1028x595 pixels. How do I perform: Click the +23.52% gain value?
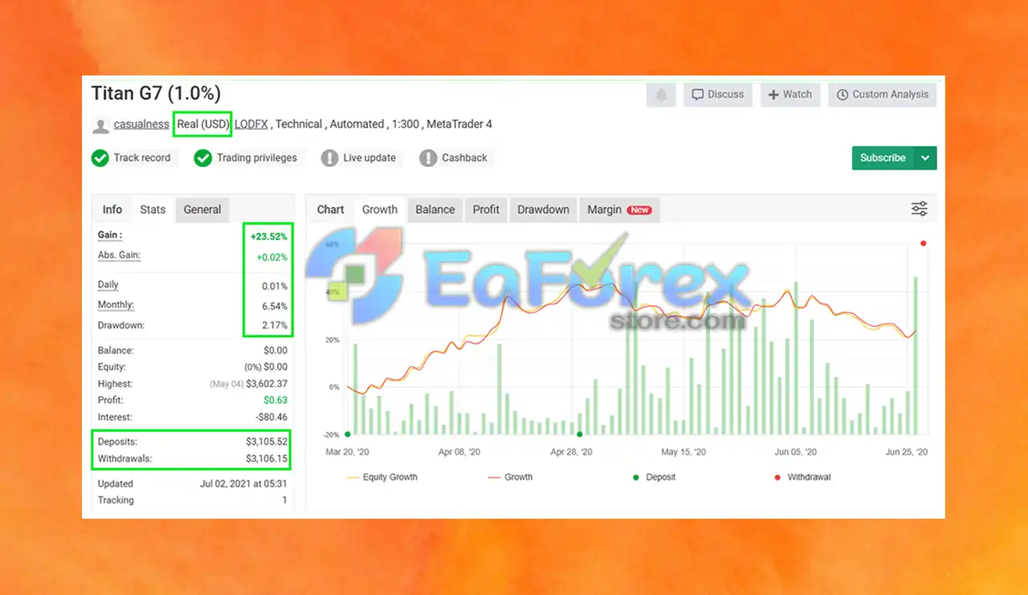(268, 237)
